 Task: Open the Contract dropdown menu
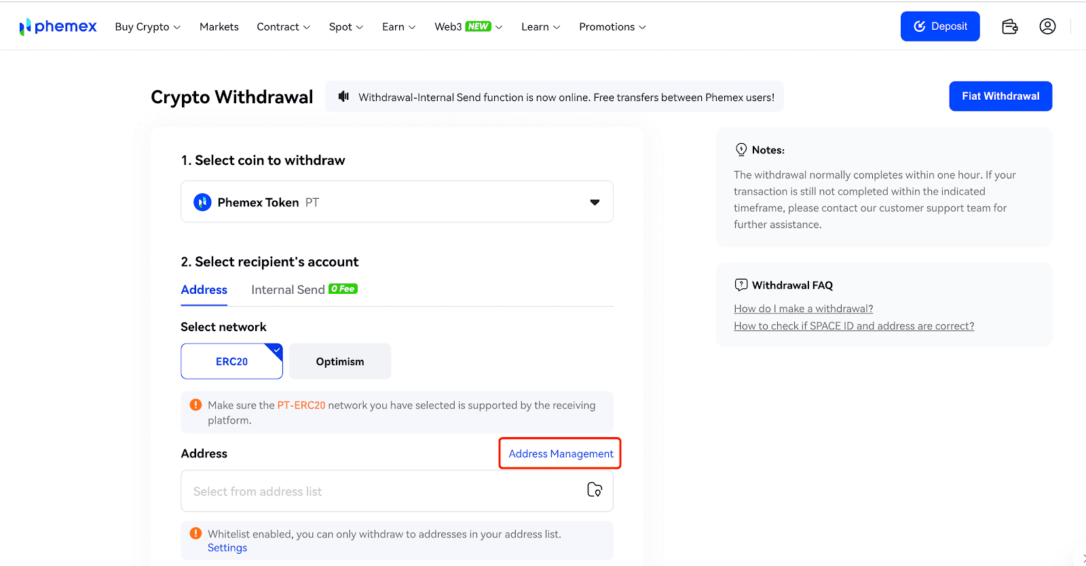pos(283,27)
